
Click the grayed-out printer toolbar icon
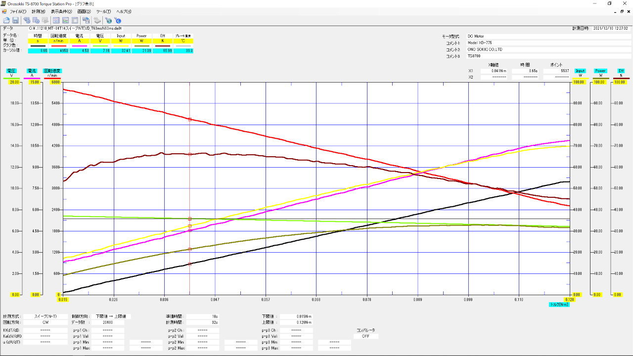(x=97, y=20)
